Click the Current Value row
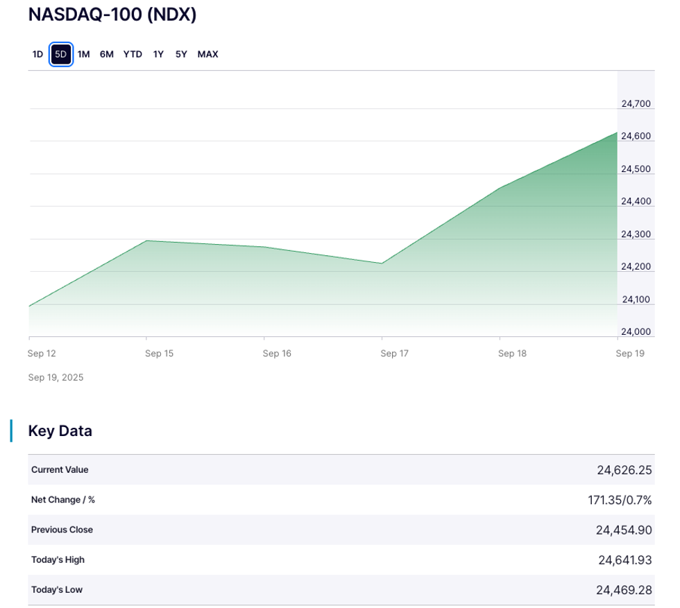This screenshot has height=608, width=680. [x=60, y=469]
